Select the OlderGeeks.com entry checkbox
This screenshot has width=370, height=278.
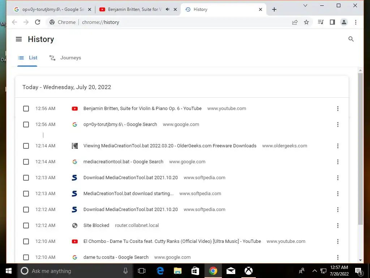(x=26, y=146)
